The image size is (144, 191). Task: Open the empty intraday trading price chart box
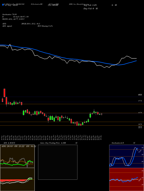click(x=58, y=162)
